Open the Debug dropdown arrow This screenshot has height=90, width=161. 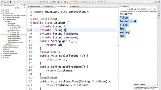[x=46, y=2]
